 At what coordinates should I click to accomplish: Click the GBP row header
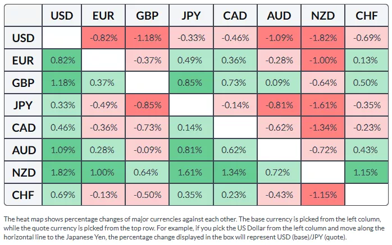[x=23, y=83]
